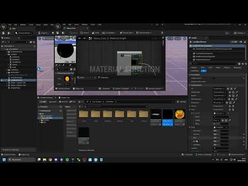Open the Outliner search options dropdown
Viewport: 248px width, 186px height.
27,42
